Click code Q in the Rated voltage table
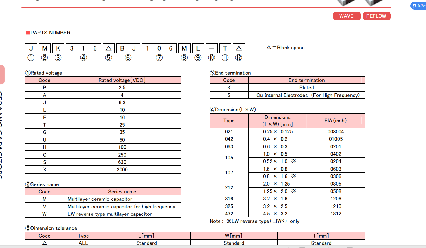The height and width of the screenshot is (248, 426). point(44,155)
